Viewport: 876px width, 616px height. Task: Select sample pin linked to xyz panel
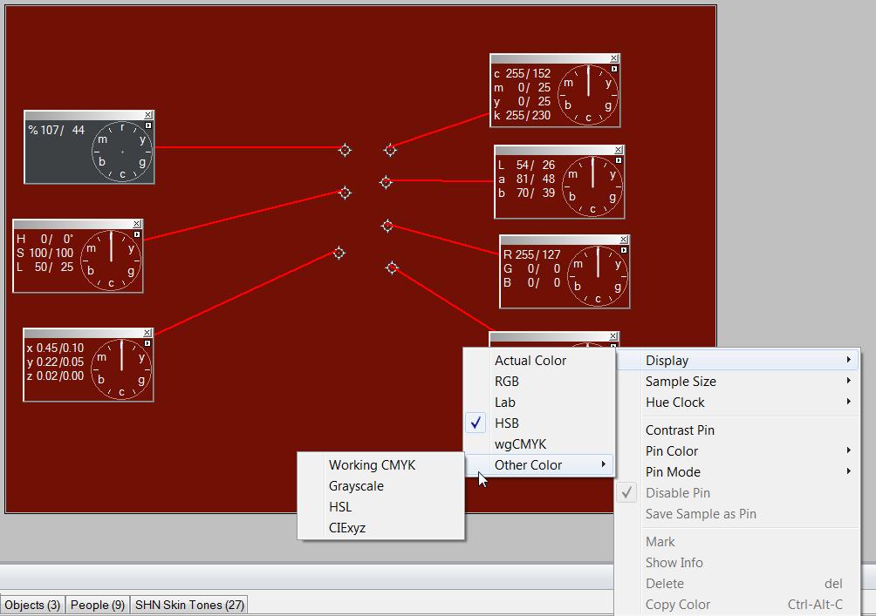[x=339, y=254]
